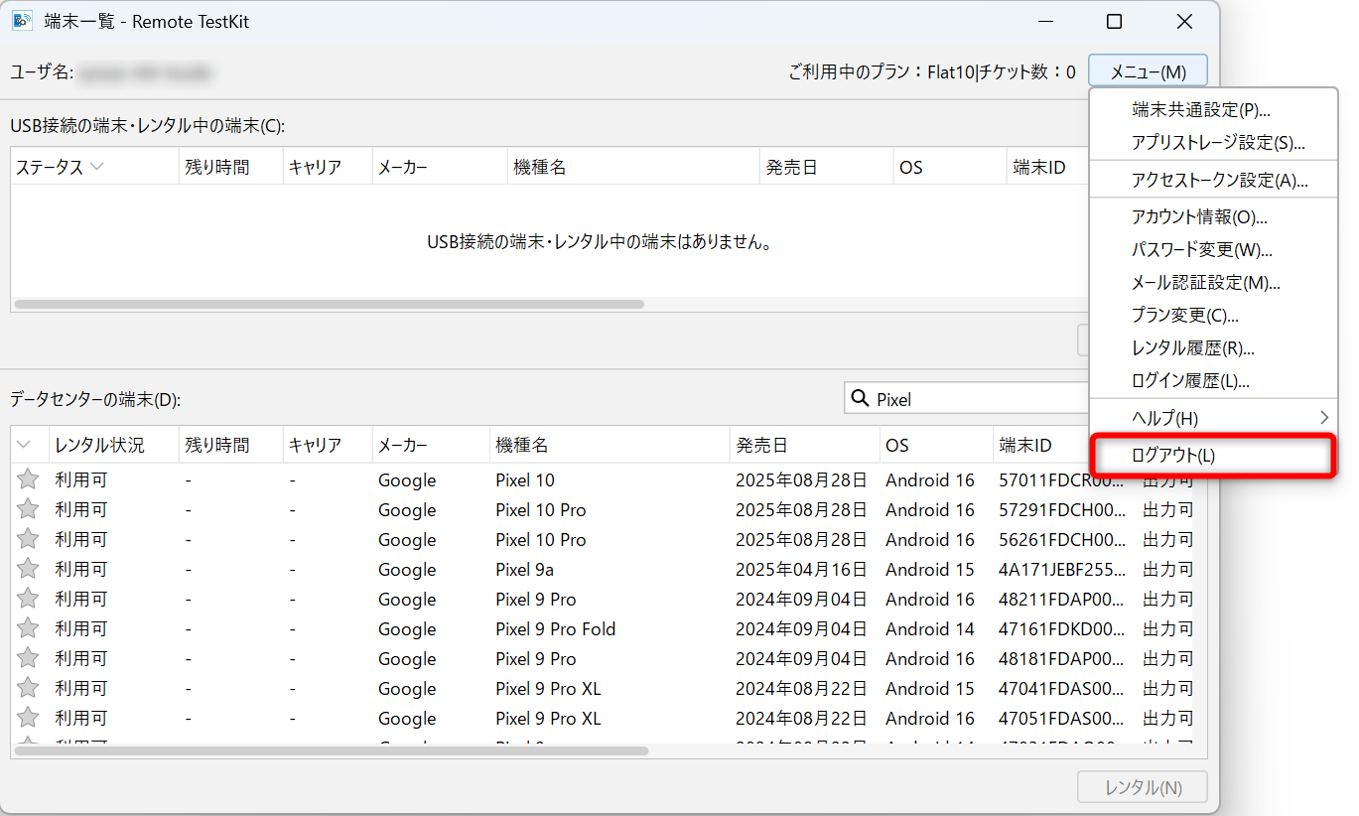This screenshot has height=816, width=1359.
Task: Star the Pixel 9 Pro XL on Android 16
Action: (28, 718)
